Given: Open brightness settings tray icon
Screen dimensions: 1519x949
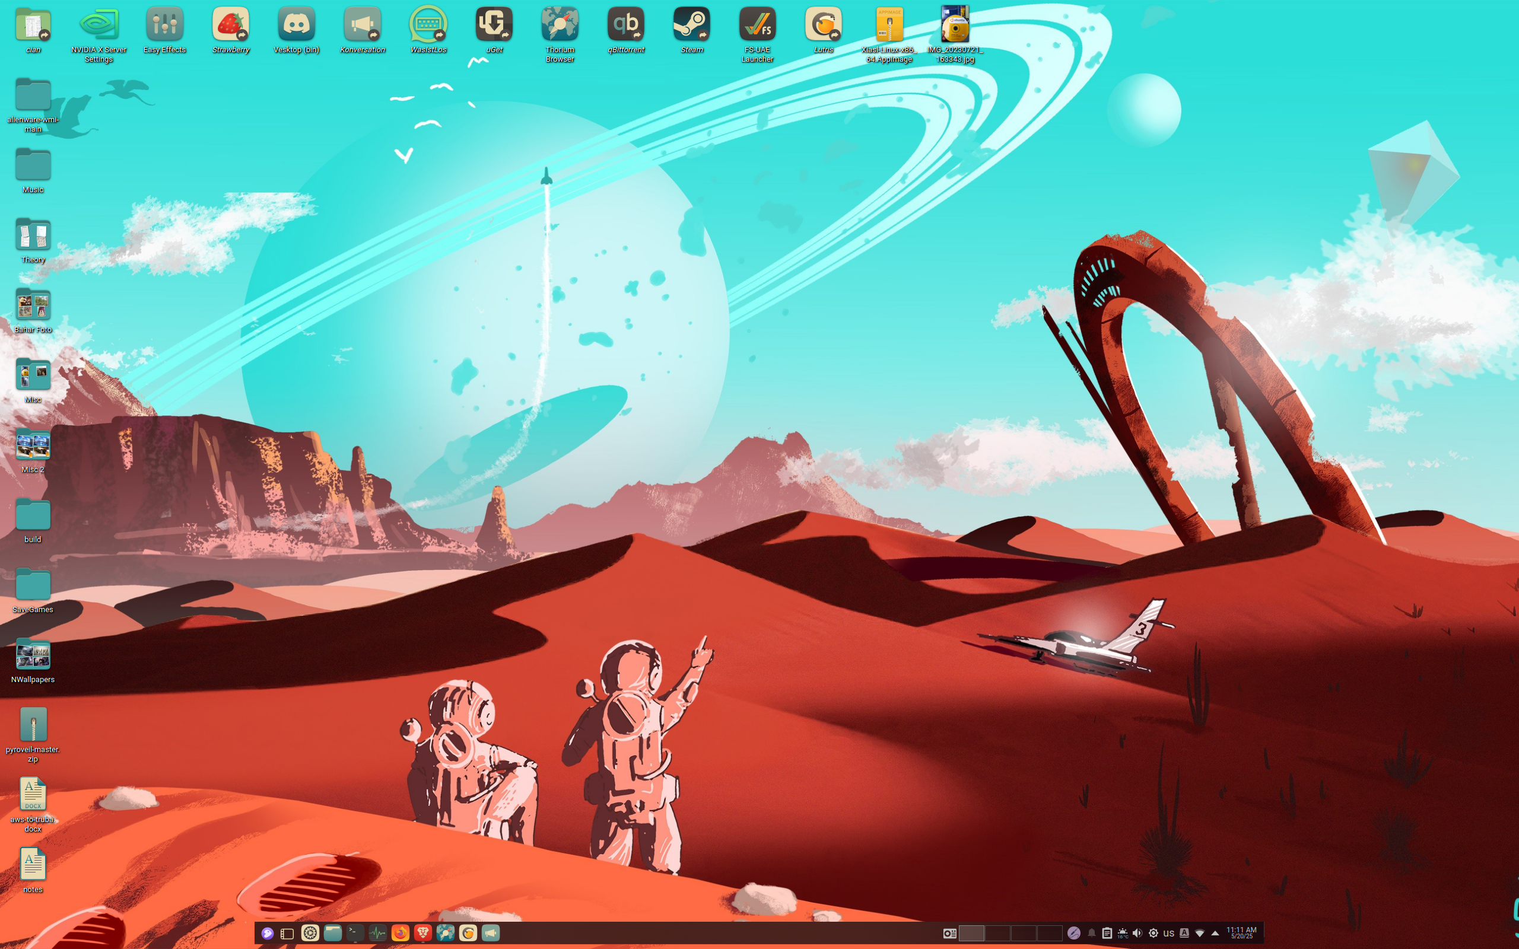Looking at the screenshot, I should point(1153,934).
